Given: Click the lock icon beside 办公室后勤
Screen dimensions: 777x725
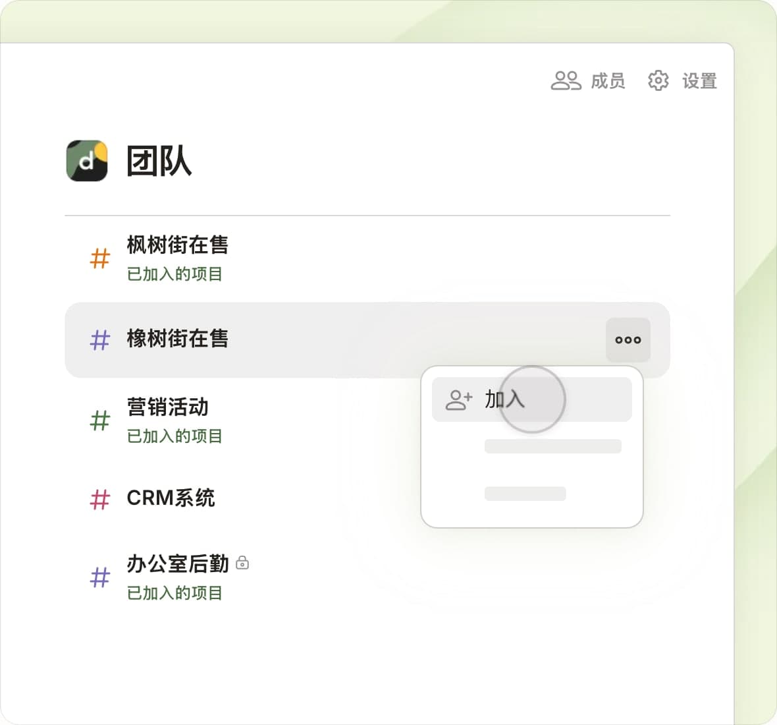Looking at the screenshot, I should (x=242, y=564).
